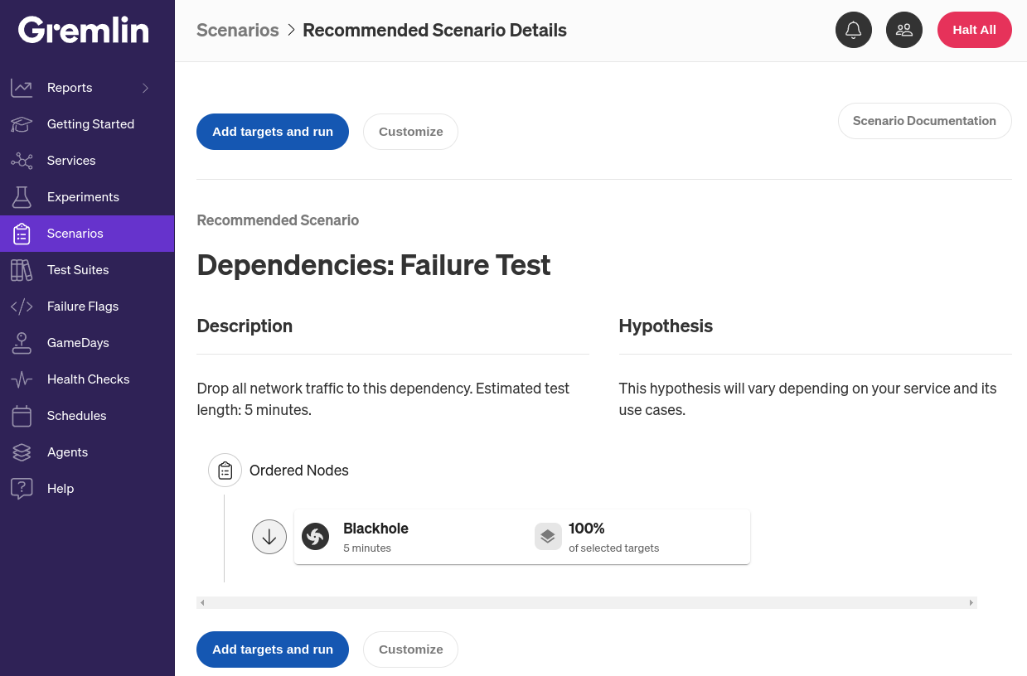Screen dimensions: 1027x676
Task: Click the '5 minutes' duration text
Action: point(367,548)
